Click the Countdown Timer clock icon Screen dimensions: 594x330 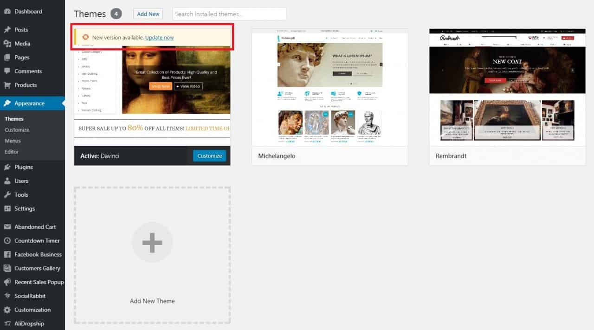7,241
